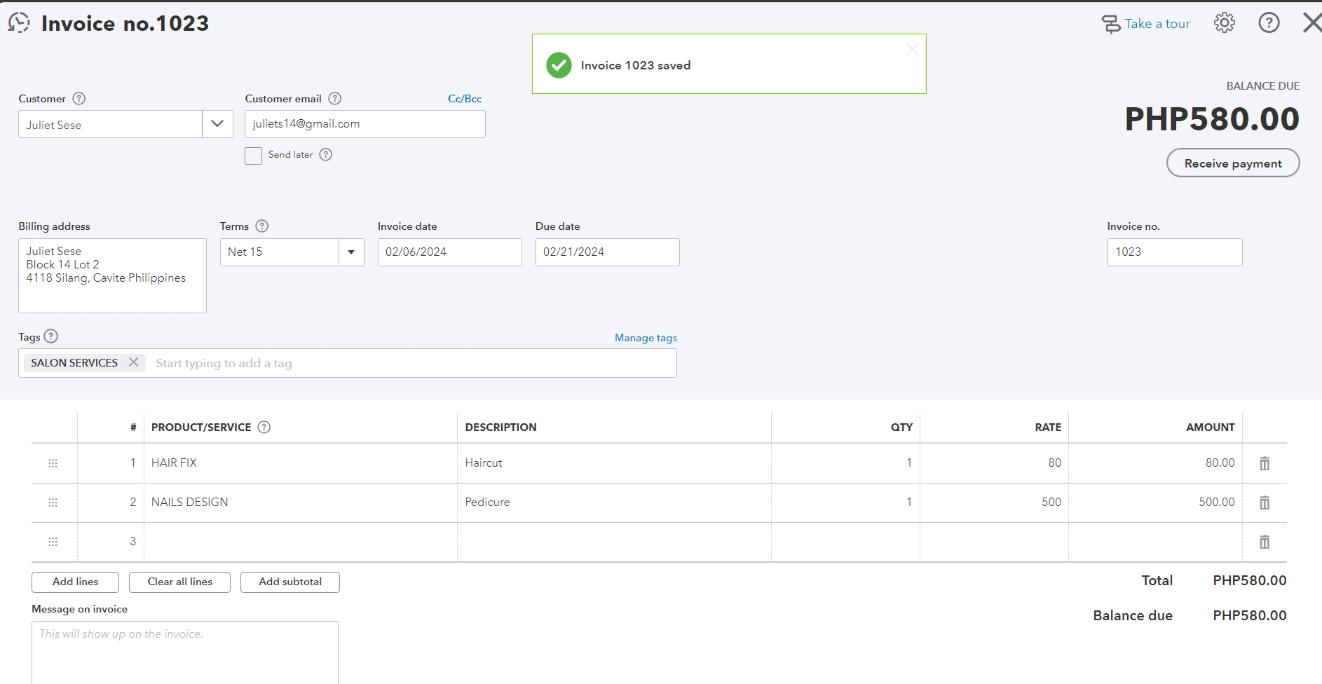
Task: Select the Pedicure description cell
Action: [x=614, y=502]
